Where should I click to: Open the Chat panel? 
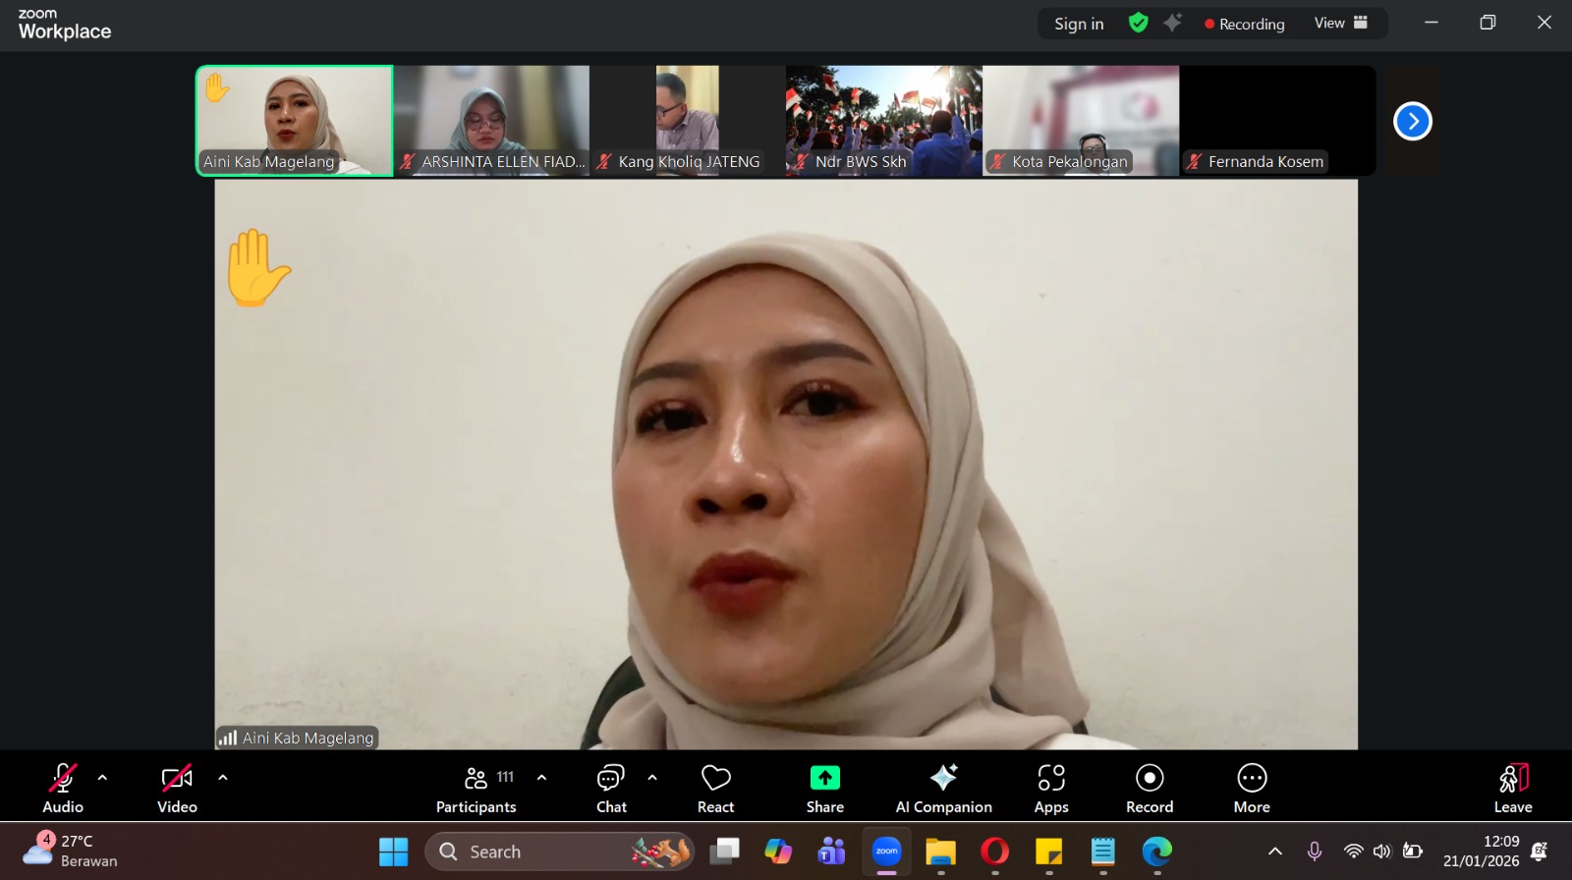[610, 789]
